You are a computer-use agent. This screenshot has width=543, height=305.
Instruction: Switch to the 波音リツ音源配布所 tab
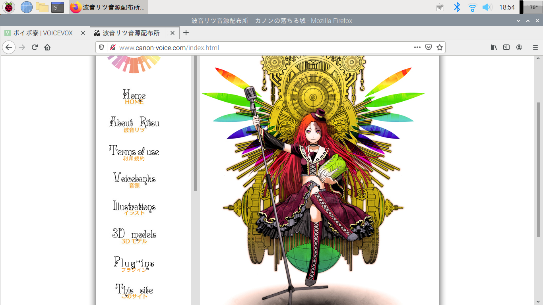(x=135, y=33)
